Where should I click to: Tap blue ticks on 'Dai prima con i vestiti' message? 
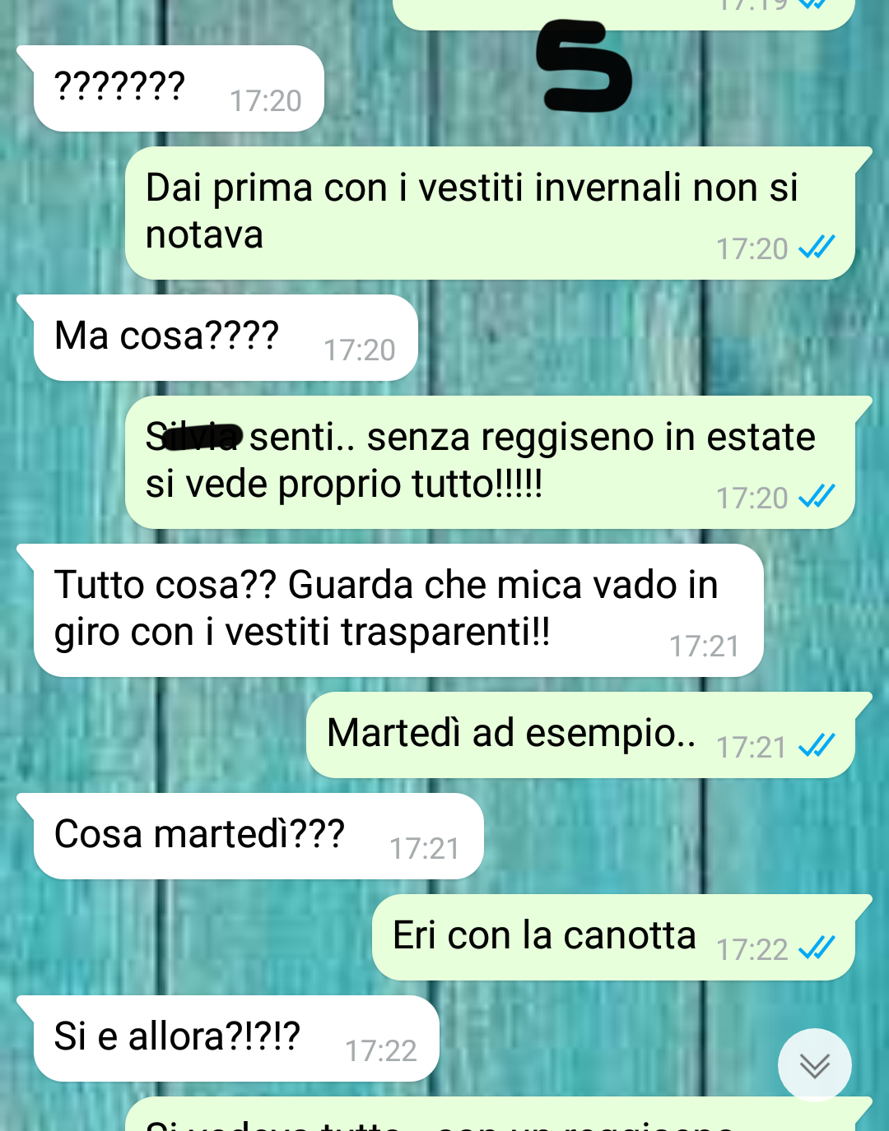point(817,248)
